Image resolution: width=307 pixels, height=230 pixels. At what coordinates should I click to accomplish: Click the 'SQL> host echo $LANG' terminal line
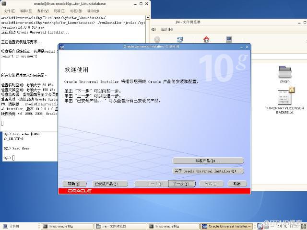coord(22,134)
